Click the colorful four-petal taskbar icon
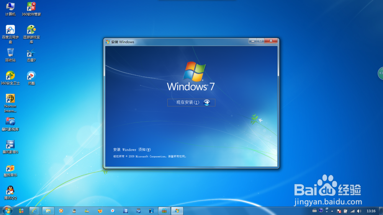Screen dimensions: 383x215 pos(21,211)
